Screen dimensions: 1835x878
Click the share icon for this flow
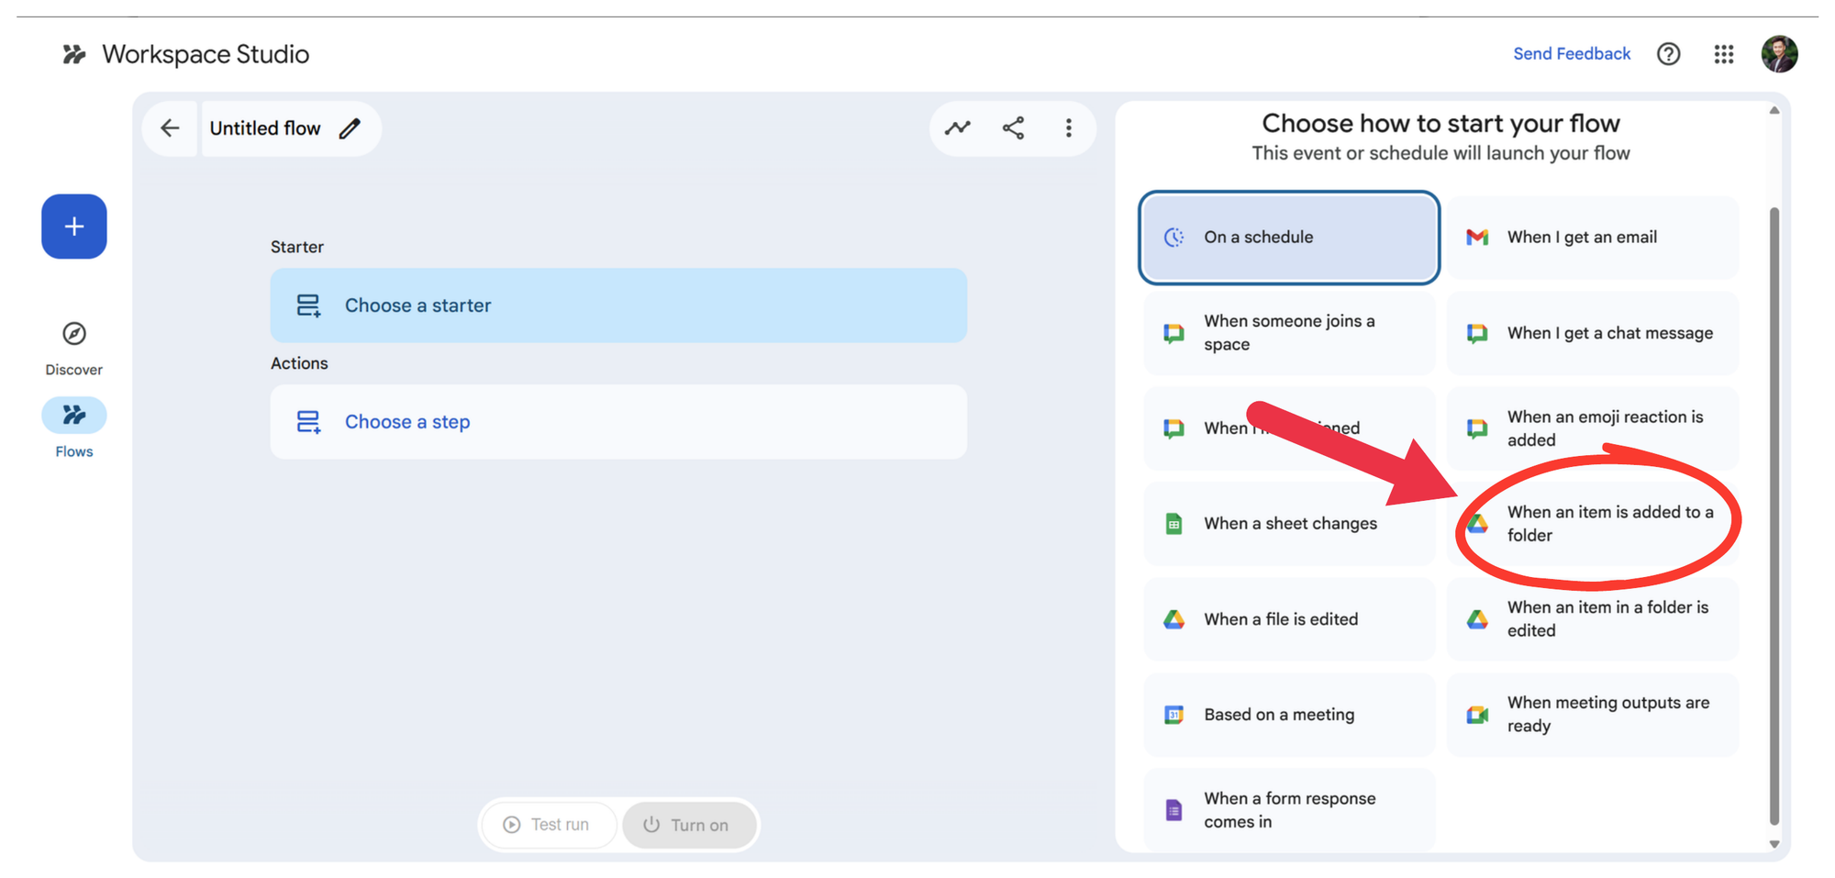point(1013,128)
